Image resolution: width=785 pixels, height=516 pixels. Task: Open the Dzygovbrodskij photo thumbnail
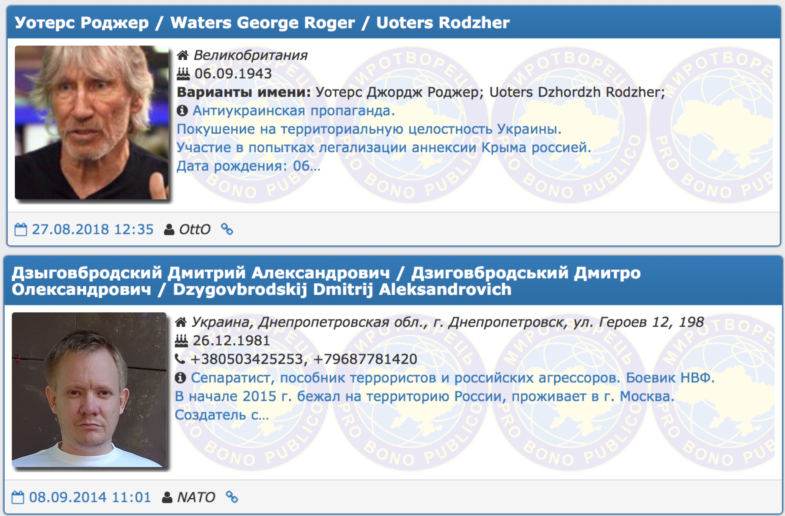click(89, 390)
